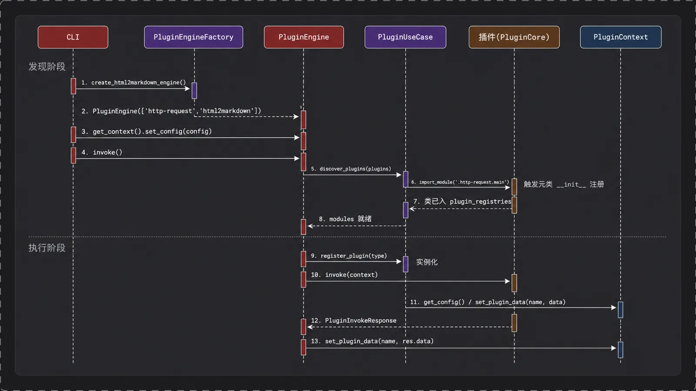Click the PluginEngine participant header

pos(304,37)
